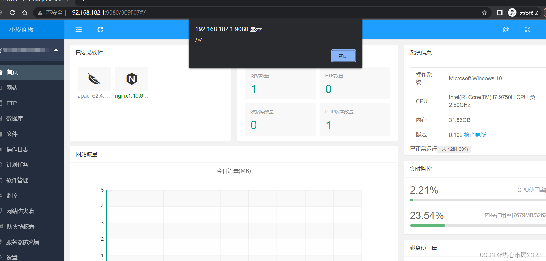Click the Microsoft Windows 10 value cell
The image size is (546, 261).
tap(494, 78)
